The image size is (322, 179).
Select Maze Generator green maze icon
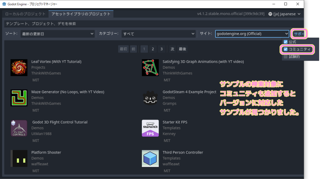(x=19, y=98)
